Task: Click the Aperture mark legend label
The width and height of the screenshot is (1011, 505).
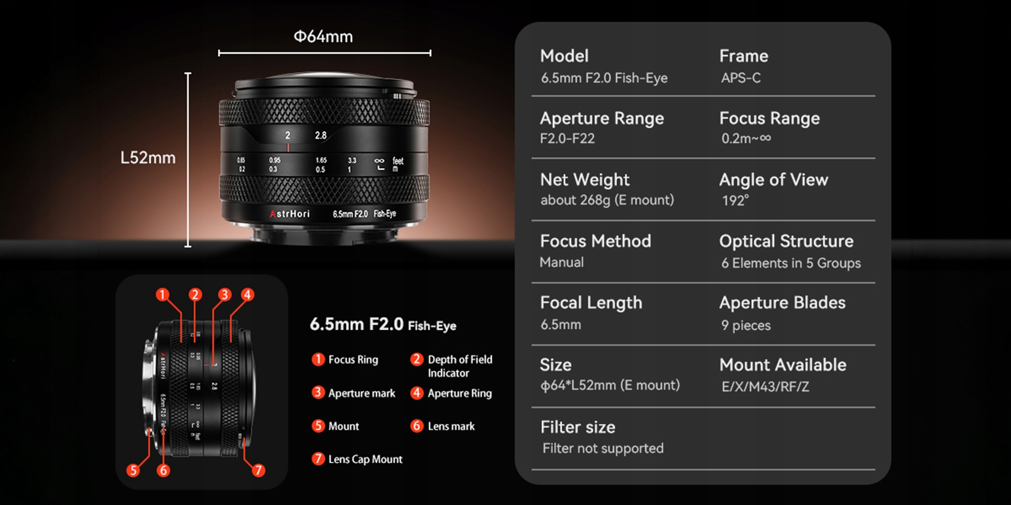Action: point(362,393)
